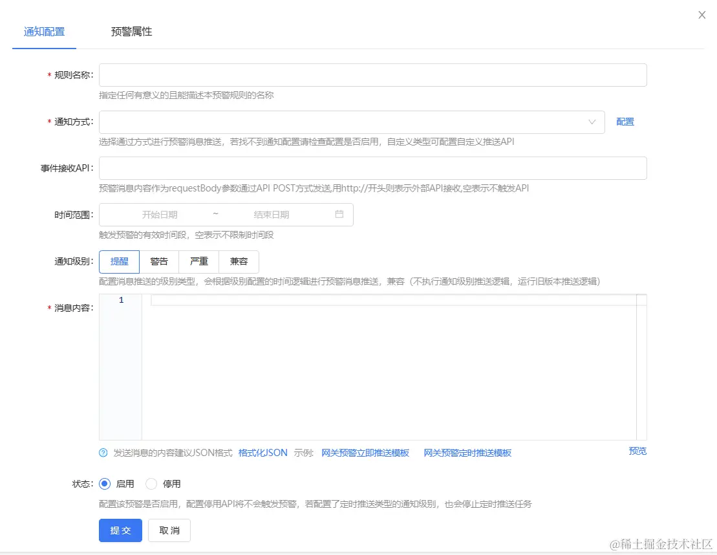Select the 启用 radio button

105,484
